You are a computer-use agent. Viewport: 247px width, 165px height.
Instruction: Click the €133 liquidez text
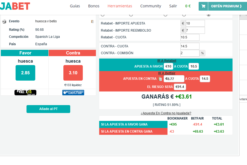pos(73,85)
